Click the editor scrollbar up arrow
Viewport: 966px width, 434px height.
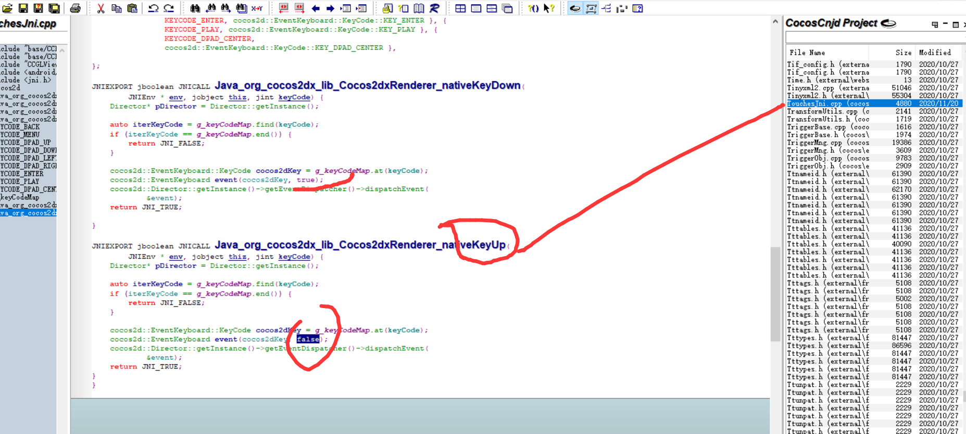[775, 22]
